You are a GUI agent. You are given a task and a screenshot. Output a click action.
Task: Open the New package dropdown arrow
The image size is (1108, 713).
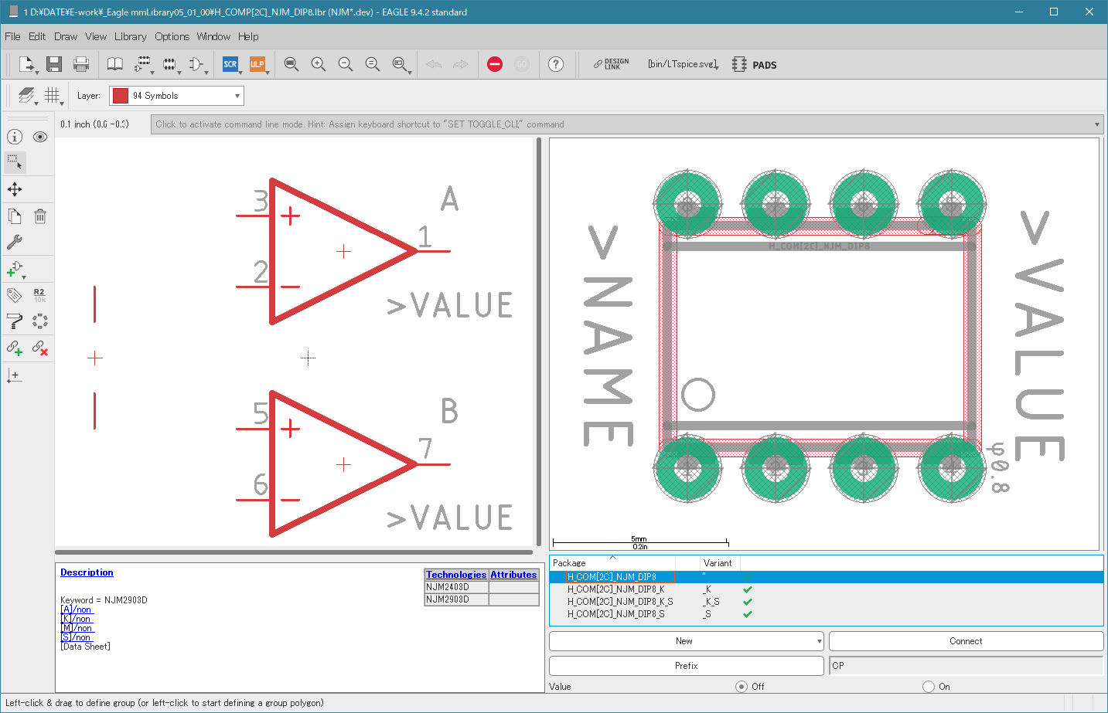[819, 641]
